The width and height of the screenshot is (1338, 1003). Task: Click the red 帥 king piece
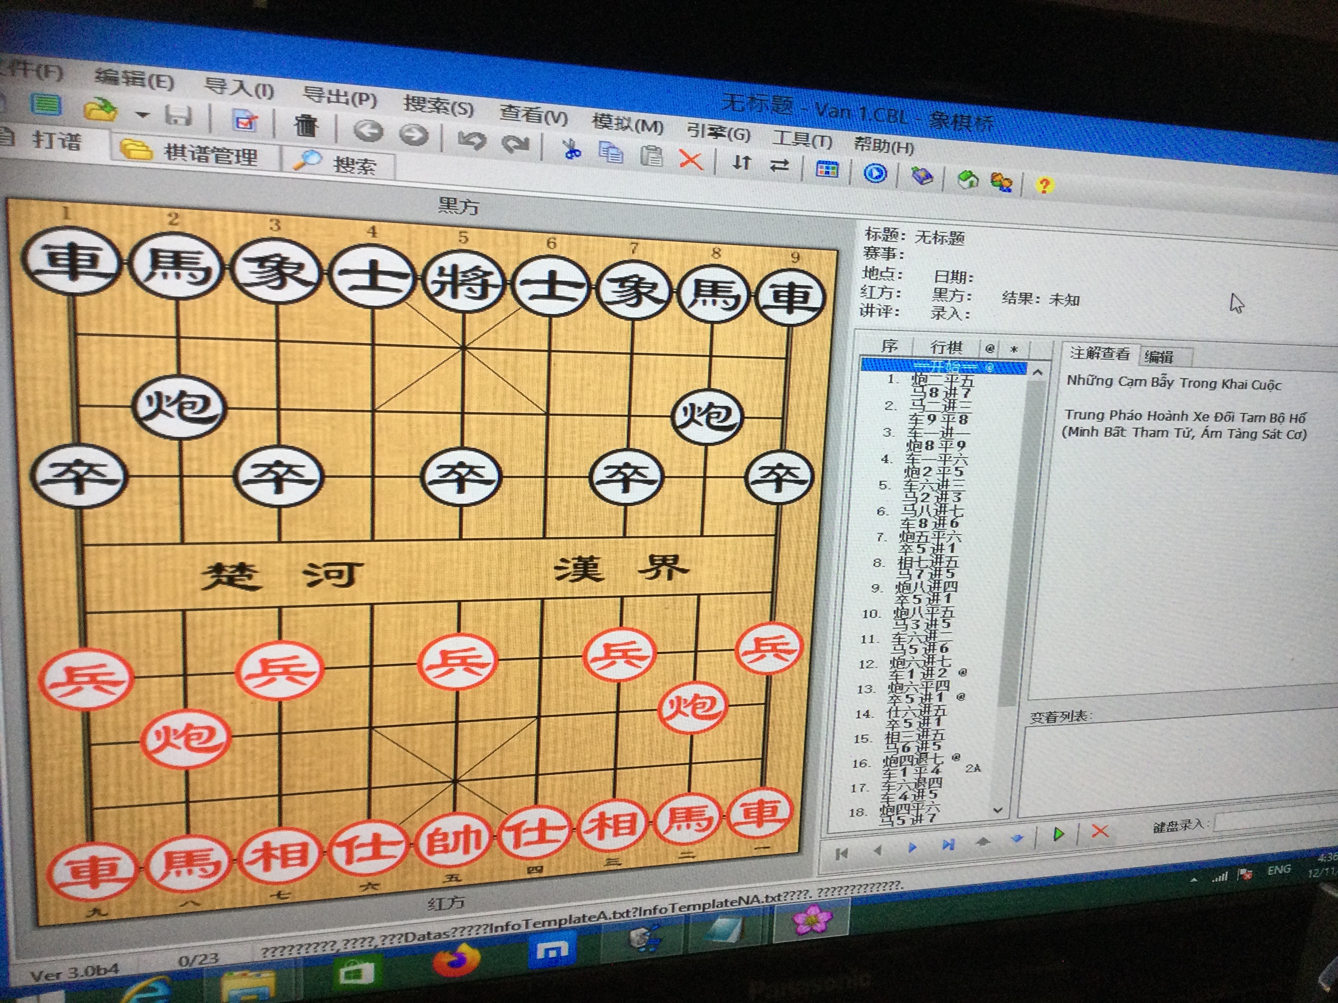click(454, 840)
